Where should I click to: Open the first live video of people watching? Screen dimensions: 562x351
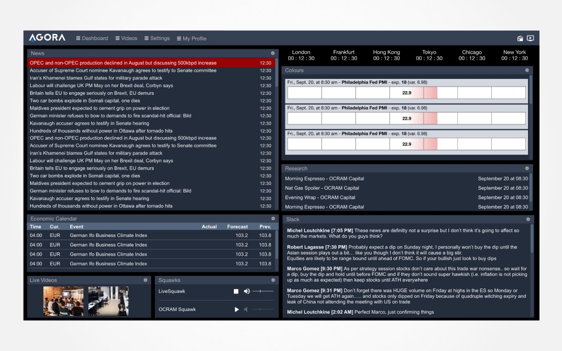point(64,301)
